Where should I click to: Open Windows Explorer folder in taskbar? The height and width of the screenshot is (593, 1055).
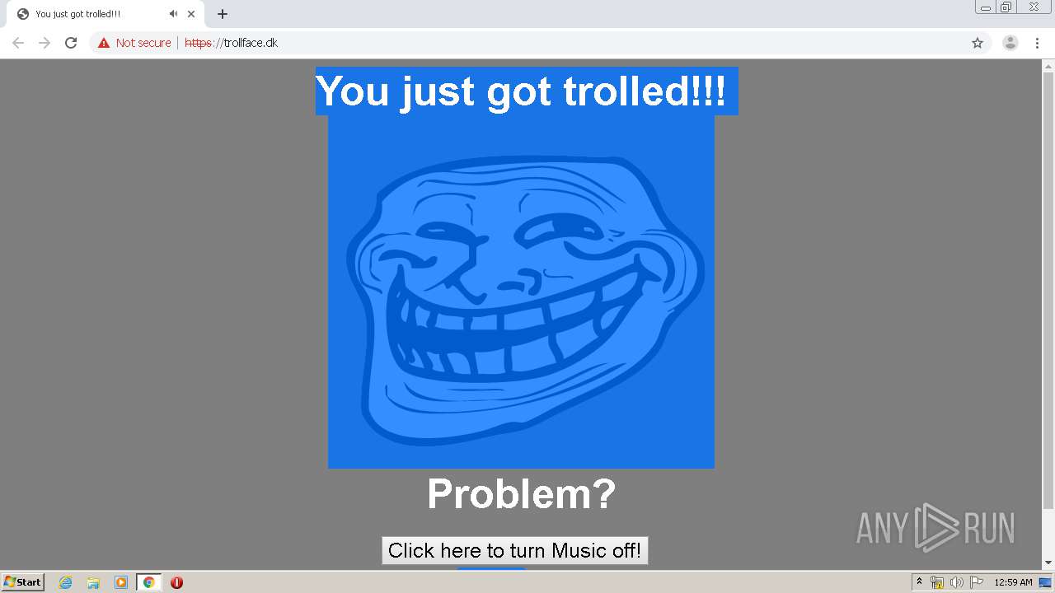(93, 582)
